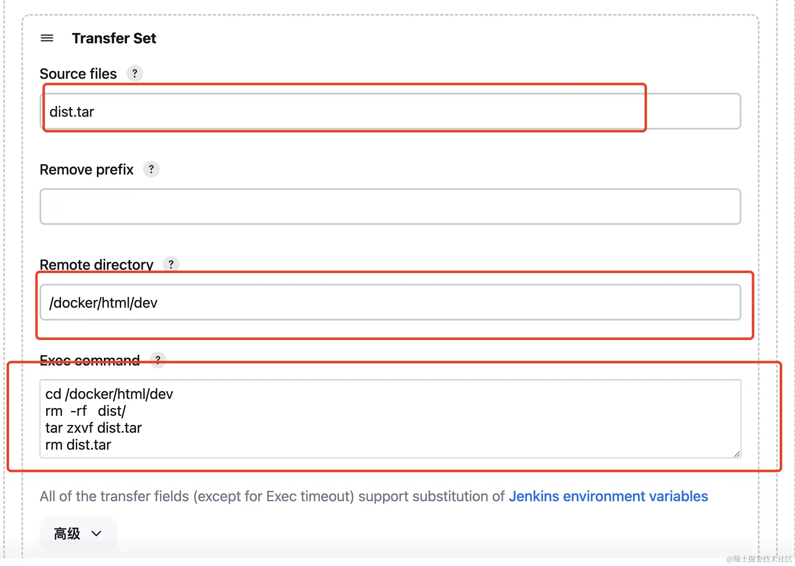
Task: Click the 'cd /docker/html/dev' line in Exec command
Action: tap(109, 394)
